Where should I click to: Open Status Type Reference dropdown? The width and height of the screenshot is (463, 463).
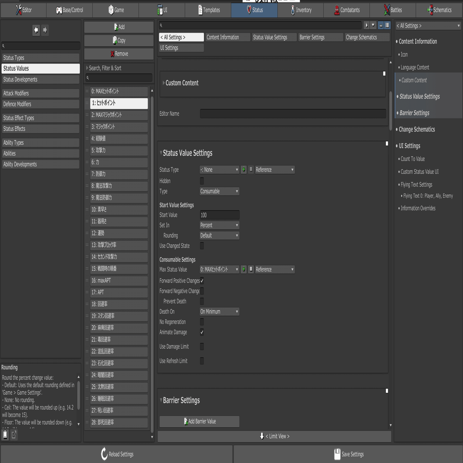click(x=275, y=170)
